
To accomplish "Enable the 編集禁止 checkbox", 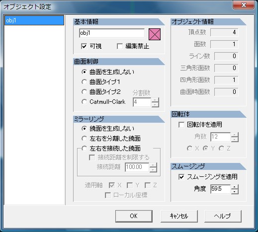I will coord(120,46).
